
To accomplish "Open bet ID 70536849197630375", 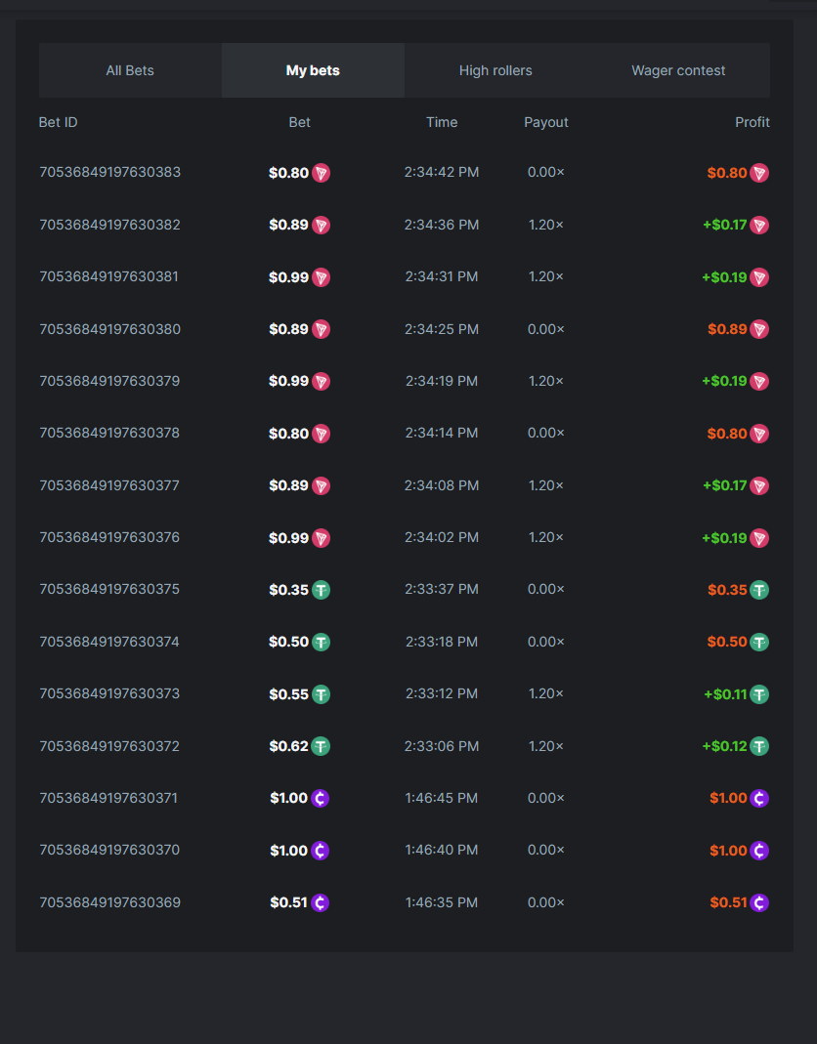I will point(109,590).
